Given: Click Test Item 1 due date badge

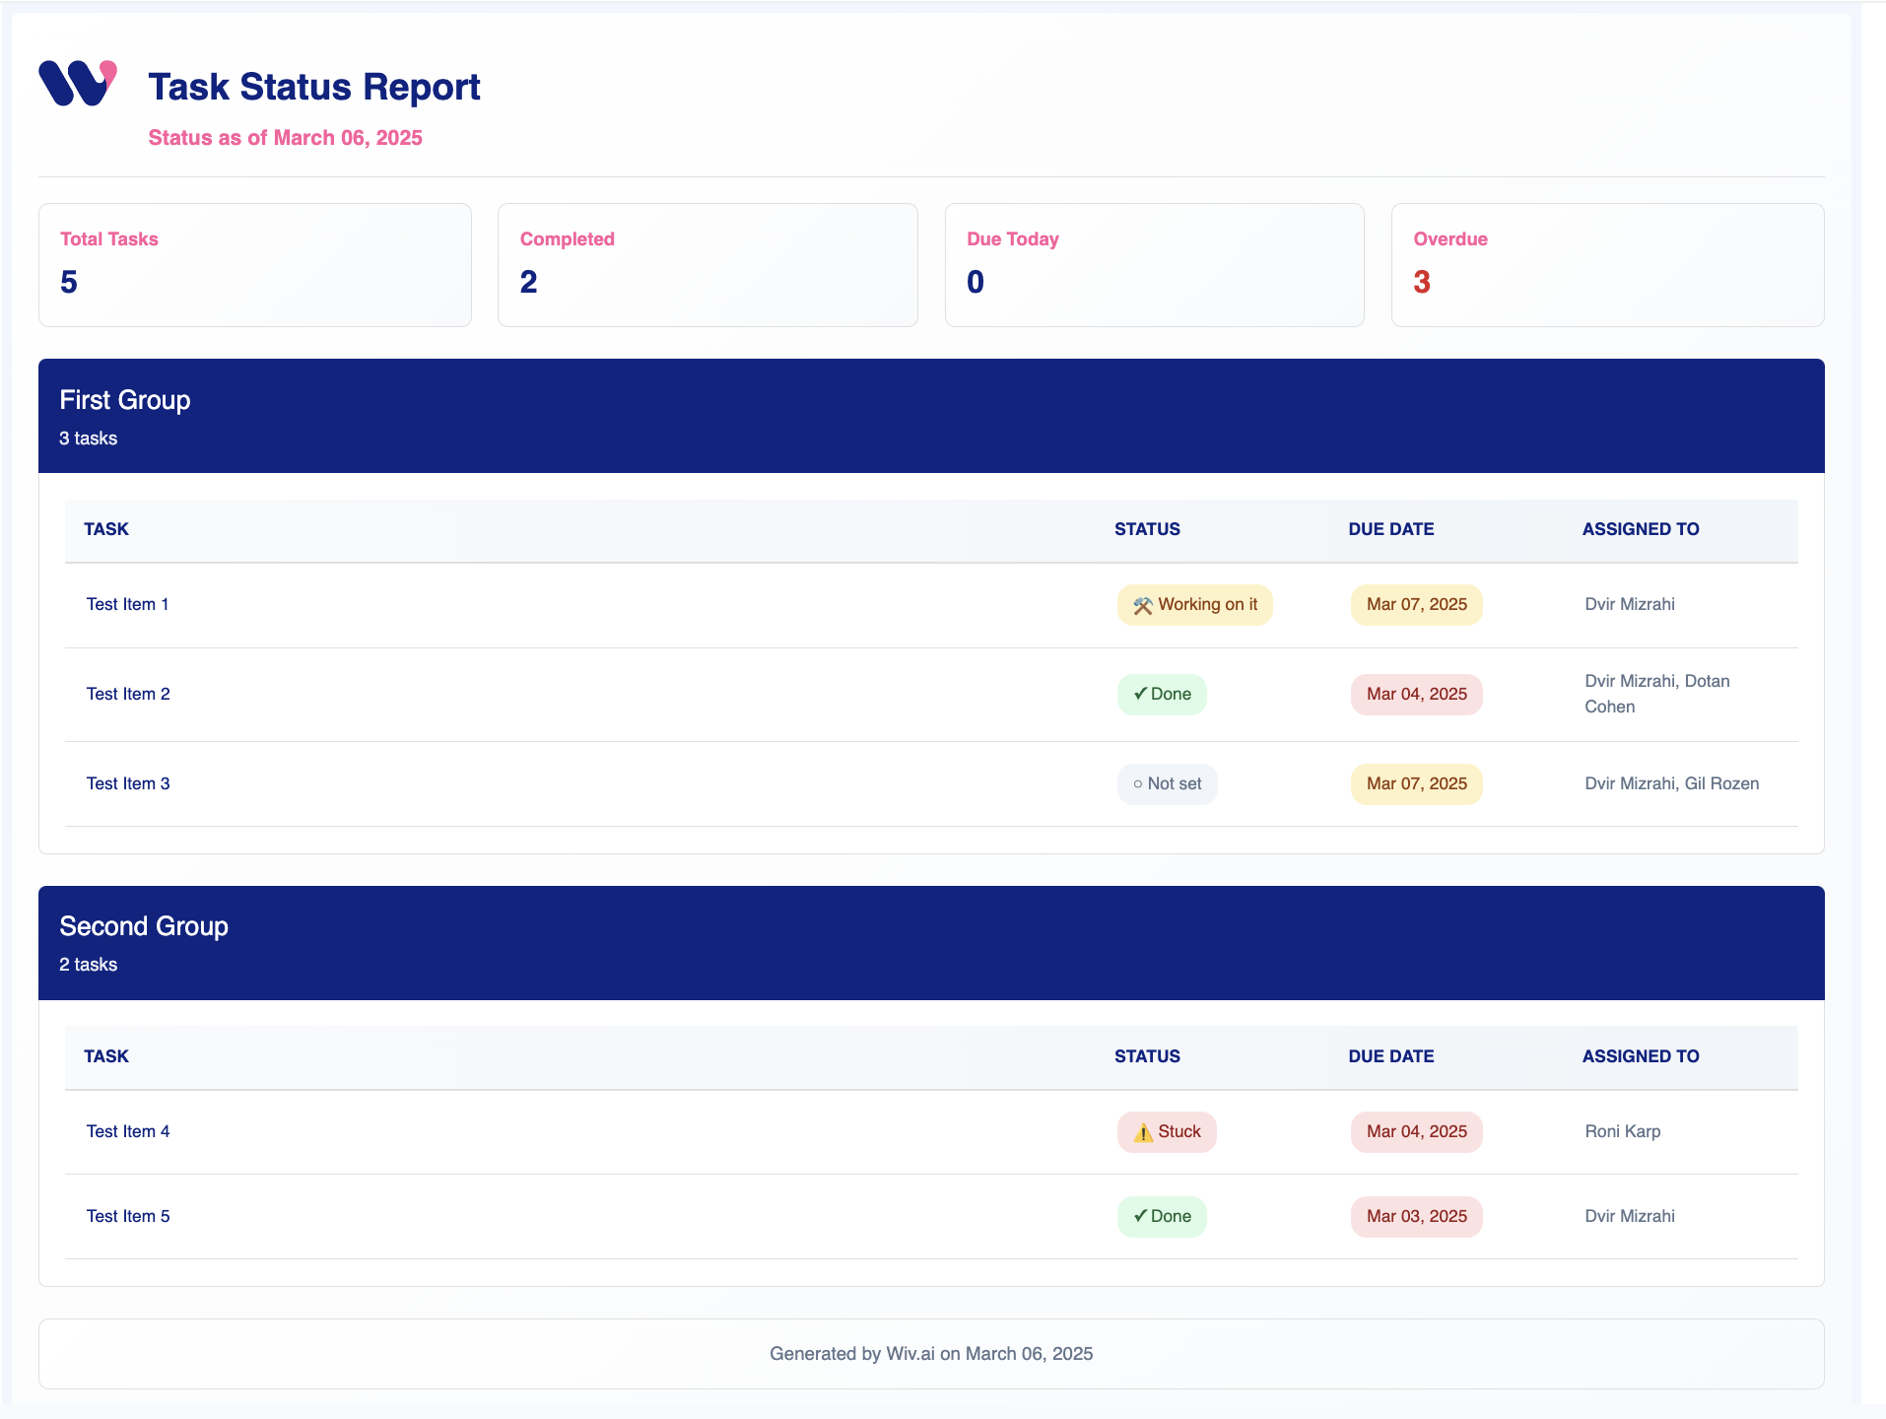Looking at the screenshot, I should [x=1416, y=605].
